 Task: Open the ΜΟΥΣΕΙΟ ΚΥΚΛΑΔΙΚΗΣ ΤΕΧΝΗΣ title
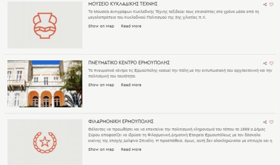(123, 4)
